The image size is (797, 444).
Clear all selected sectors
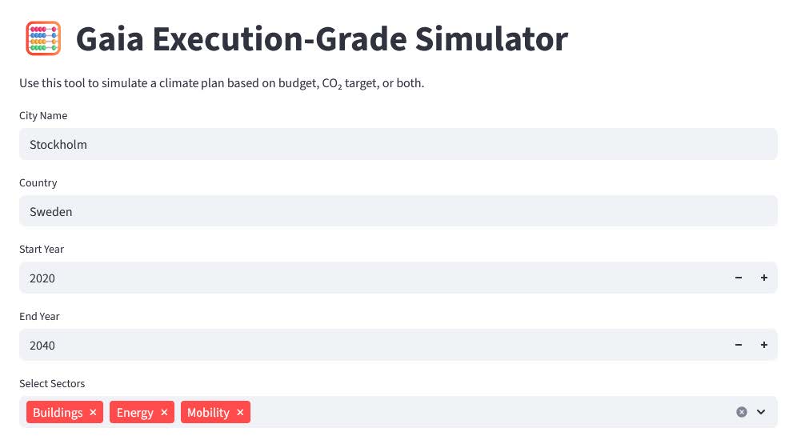[742, 412]
